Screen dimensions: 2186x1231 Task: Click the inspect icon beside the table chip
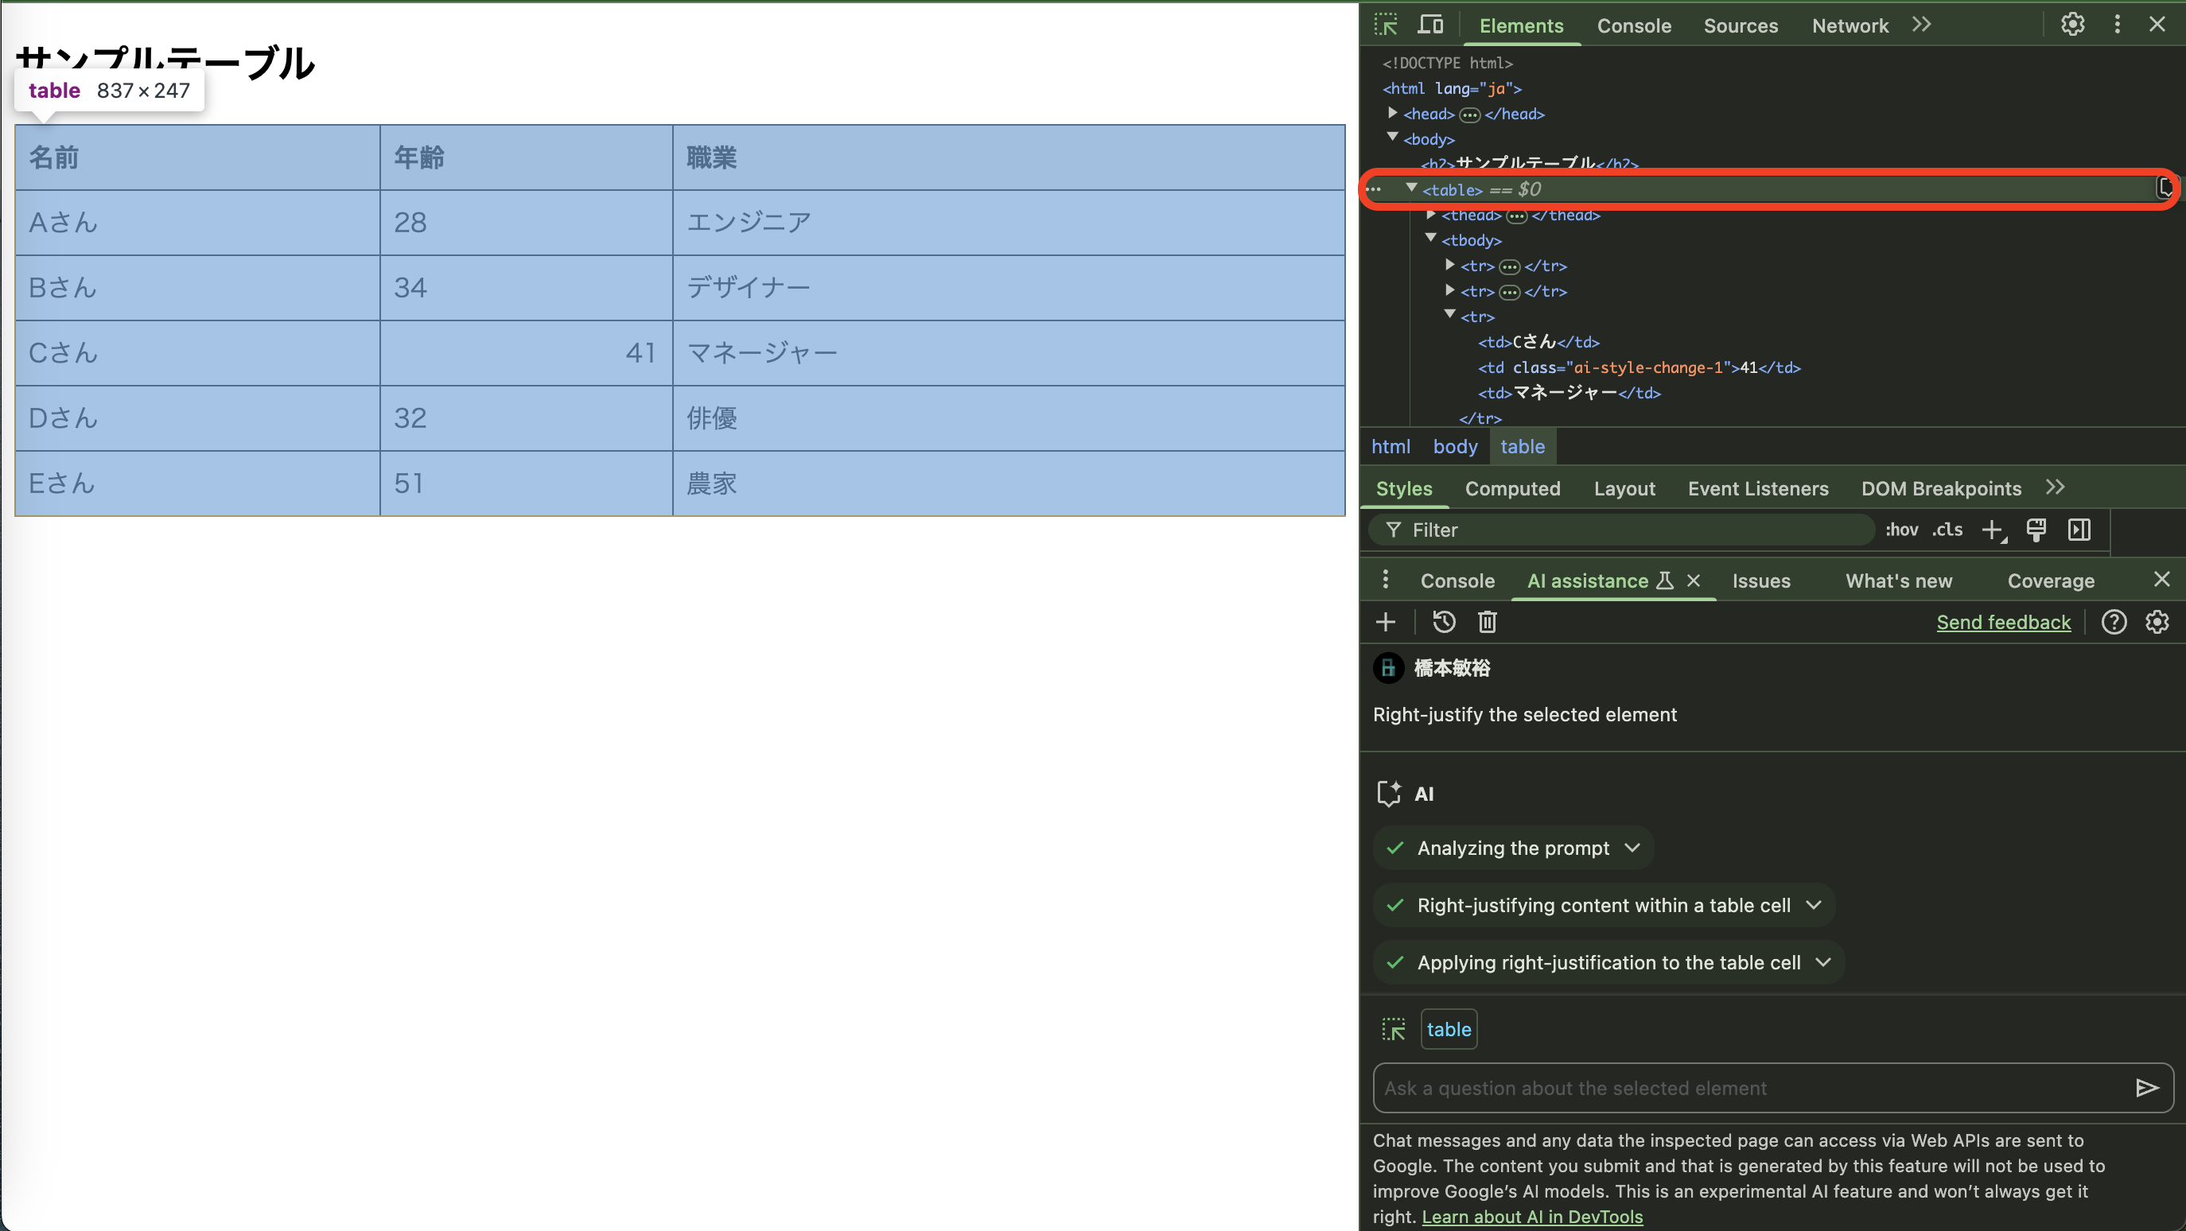[1394, 1029]
